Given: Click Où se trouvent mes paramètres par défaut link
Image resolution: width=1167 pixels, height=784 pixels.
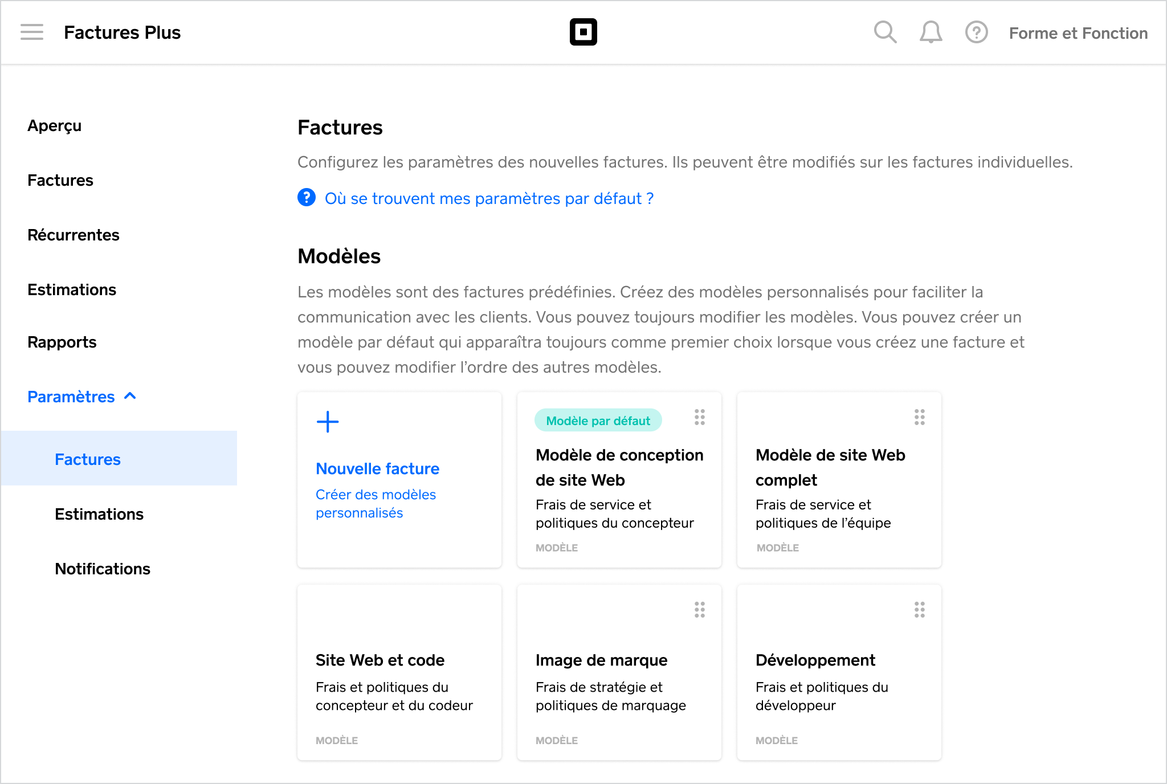Looking at the screenshot, I should pos(489,198).
